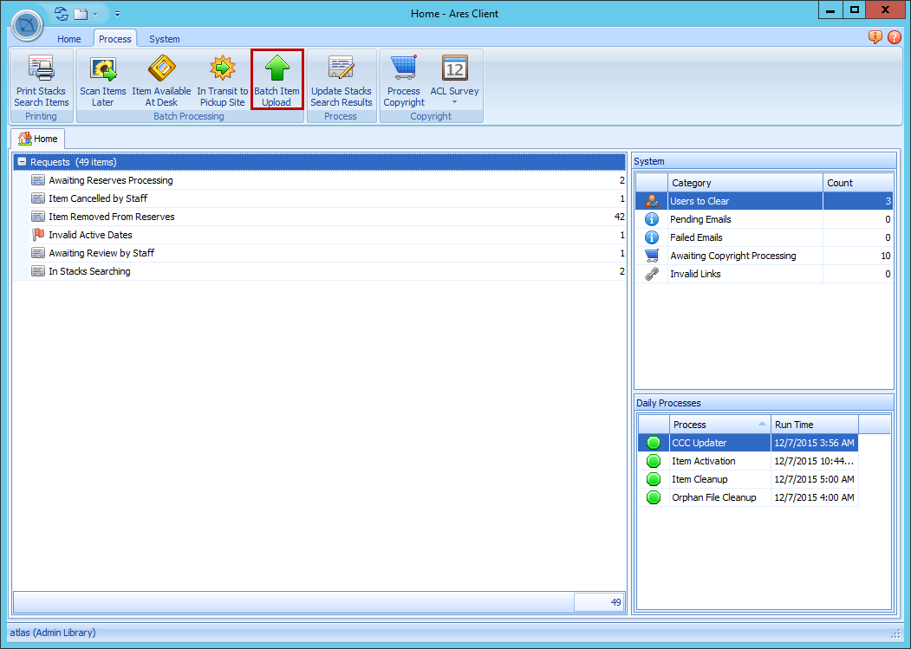Switch to the System ribbon tab

[x=164, y=39]
